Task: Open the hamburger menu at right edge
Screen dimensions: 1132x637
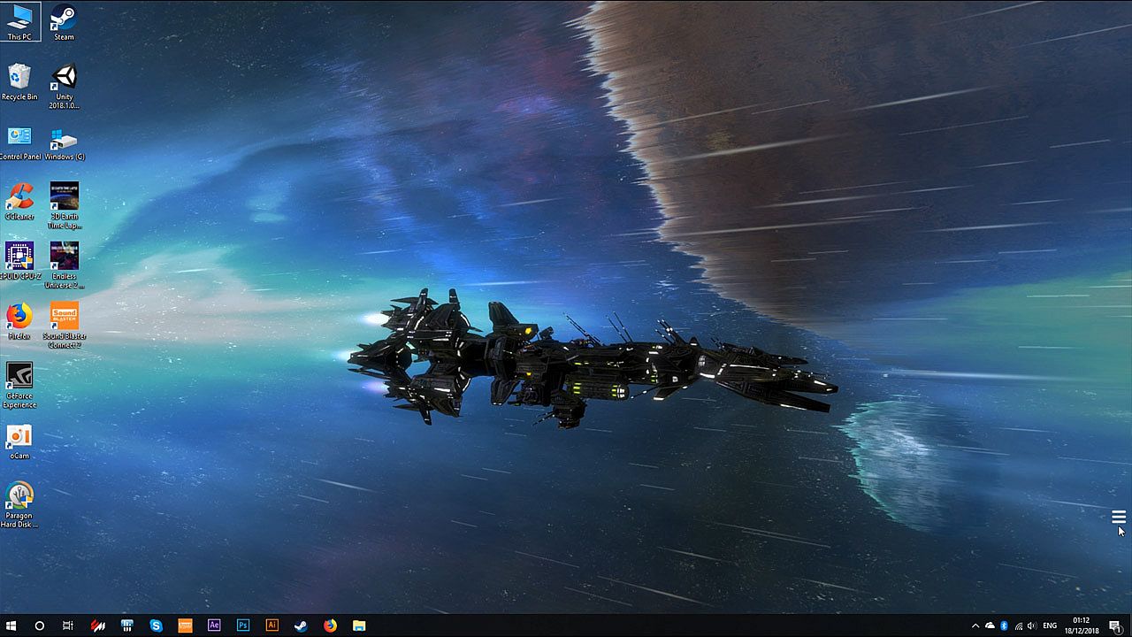Action: pos(1119,517)
